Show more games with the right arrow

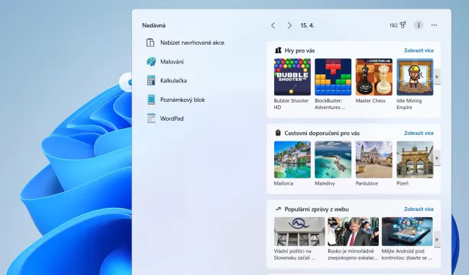pos(437,77)
